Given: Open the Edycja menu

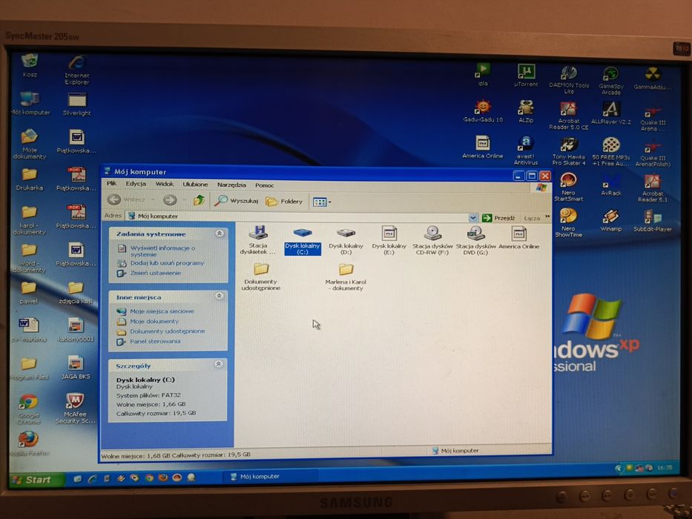Looking at the screenshot, I should [136, 184].
